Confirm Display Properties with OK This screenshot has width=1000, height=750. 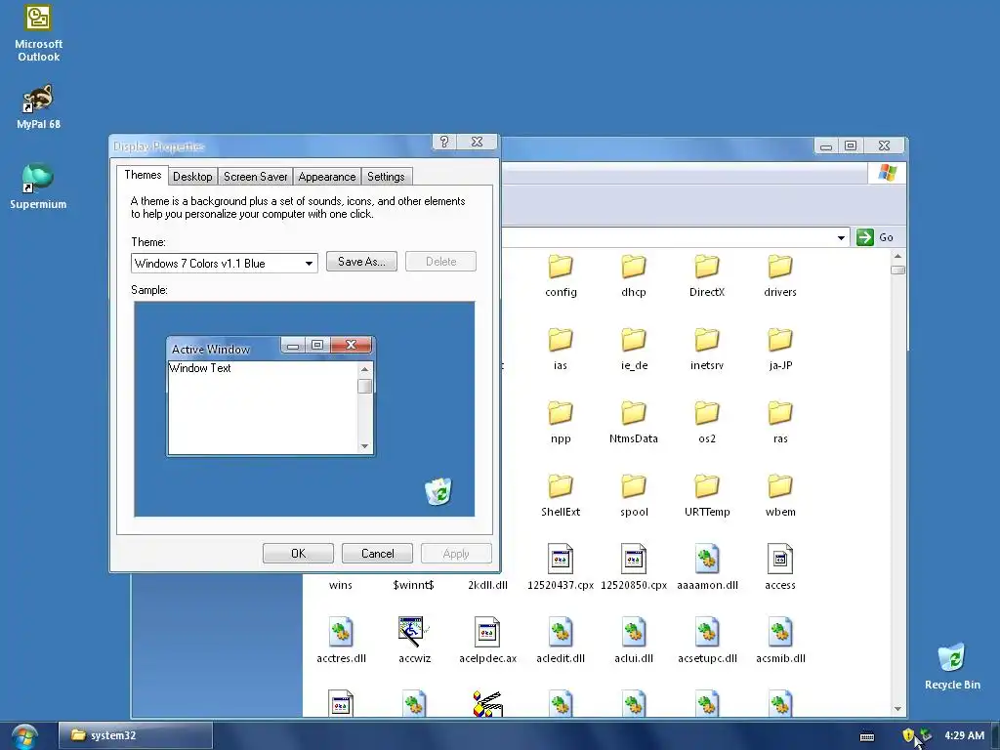298,554
